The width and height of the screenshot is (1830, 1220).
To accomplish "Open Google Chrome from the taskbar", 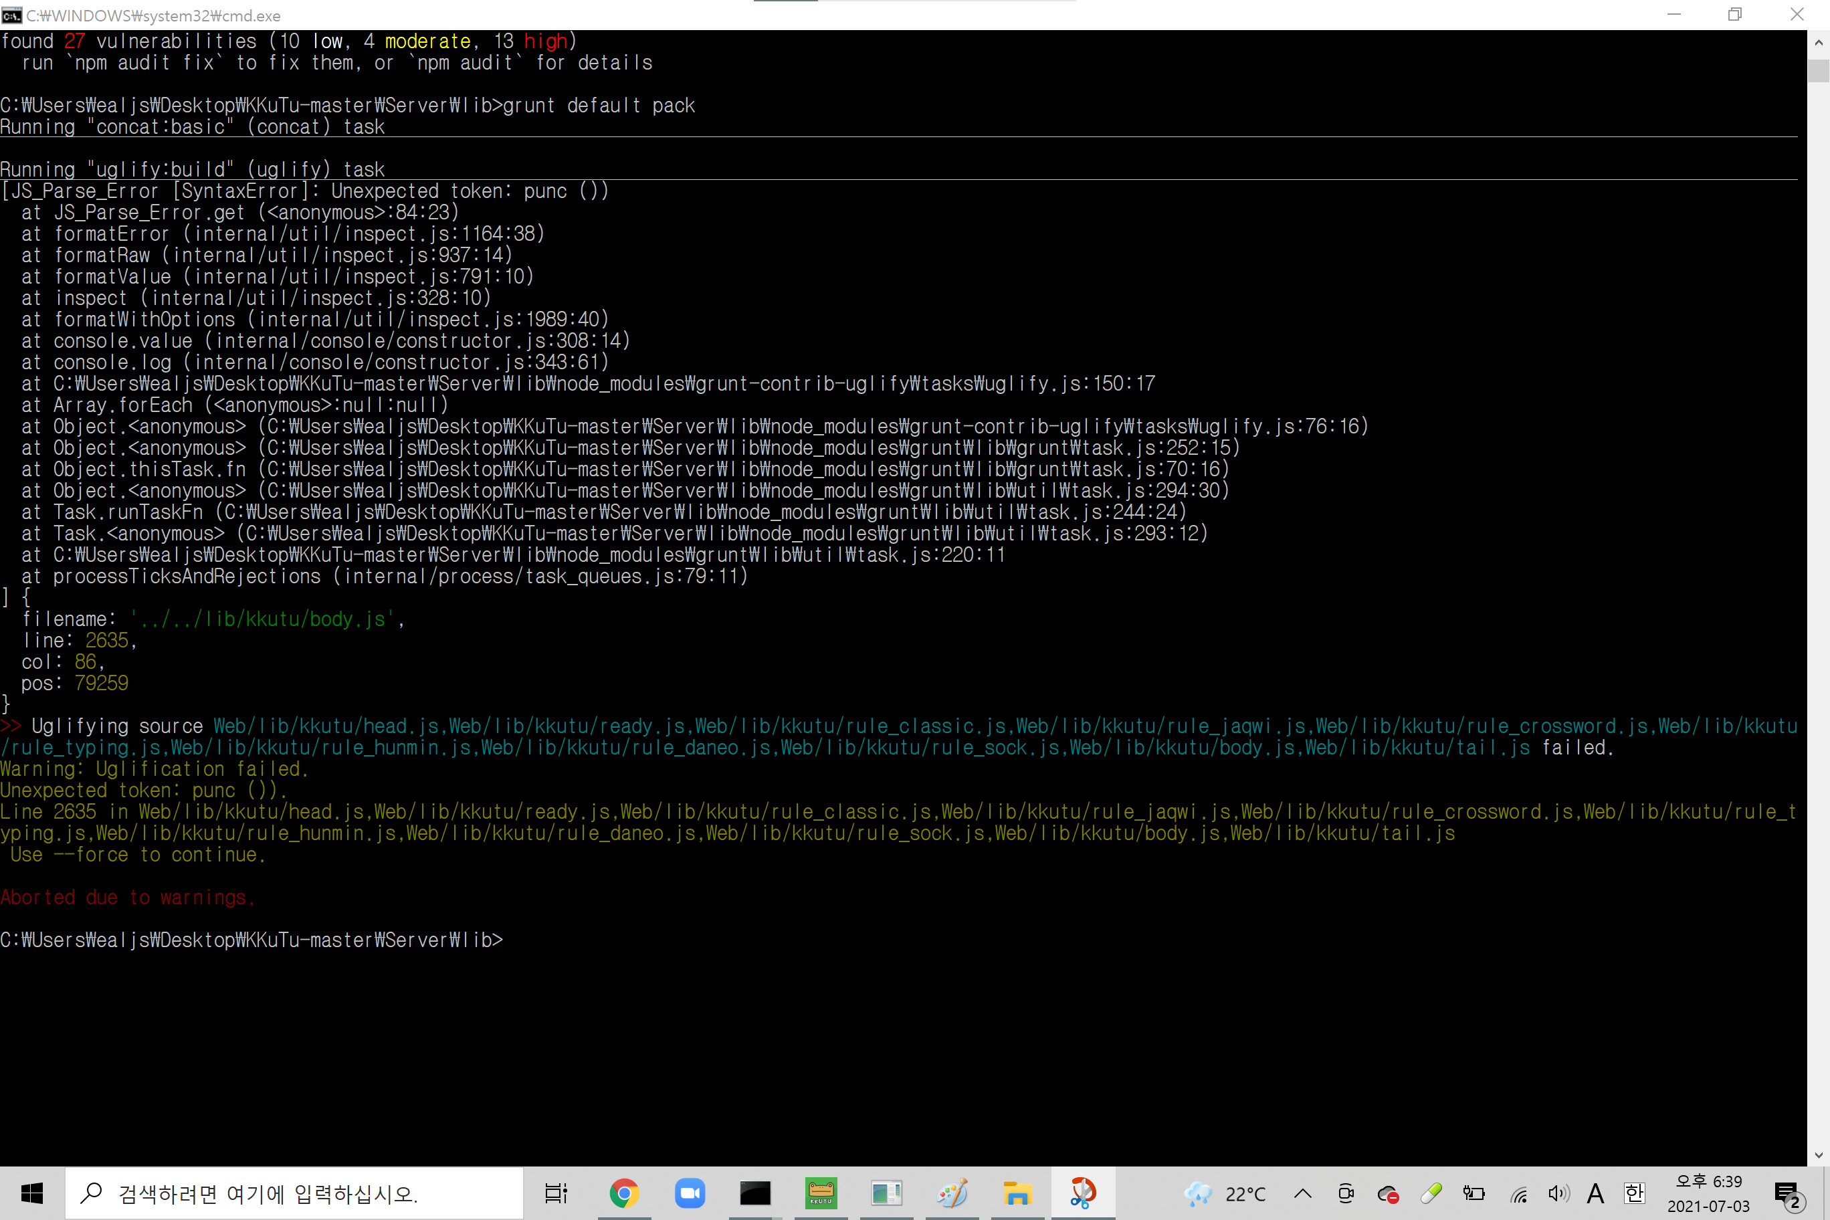I will point(625,1193).
